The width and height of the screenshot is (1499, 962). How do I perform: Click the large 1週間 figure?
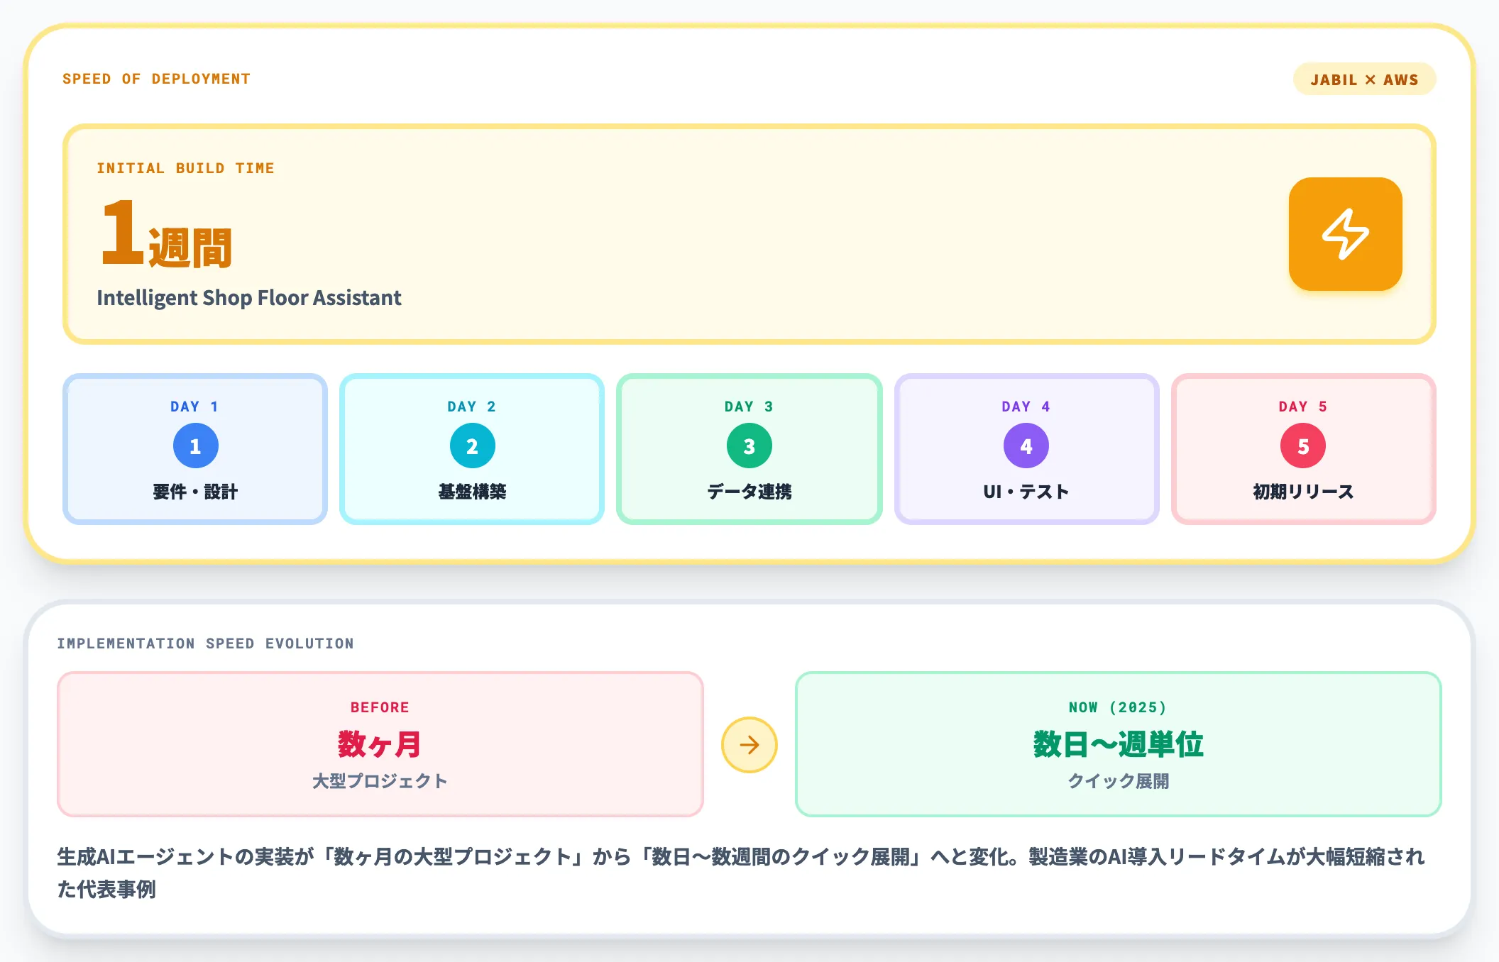tap(167, 233)
